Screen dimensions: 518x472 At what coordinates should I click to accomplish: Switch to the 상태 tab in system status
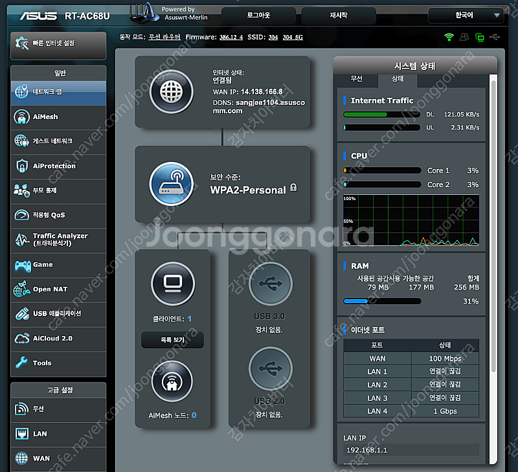398,79
